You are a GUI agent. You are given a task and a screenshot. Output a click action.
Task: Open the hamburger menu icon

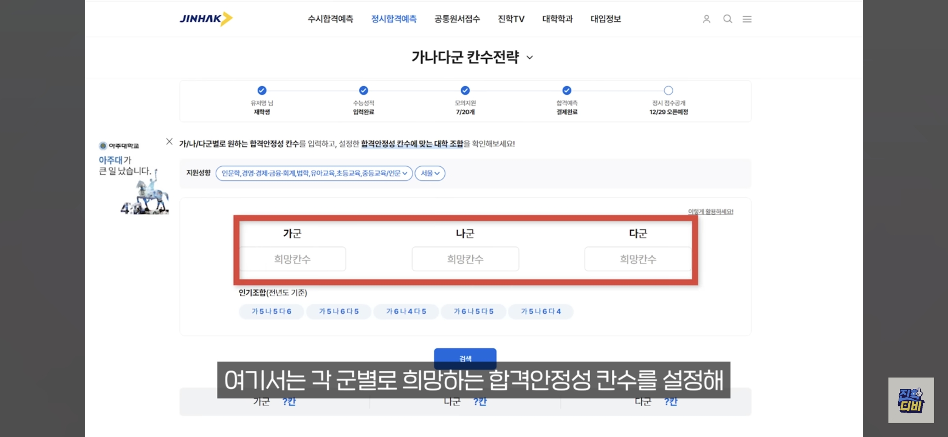[747, 19]
